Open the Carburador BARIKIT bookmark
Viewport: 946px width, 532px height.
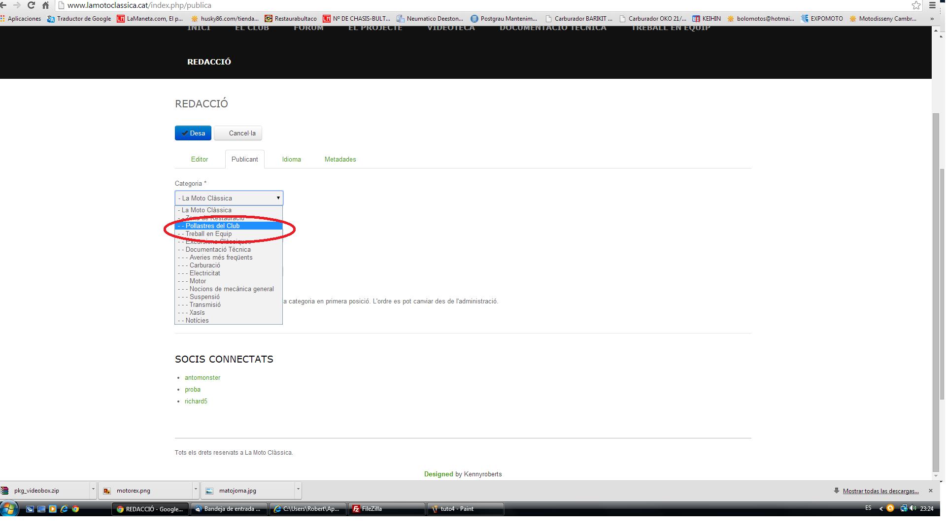(579, 19)
